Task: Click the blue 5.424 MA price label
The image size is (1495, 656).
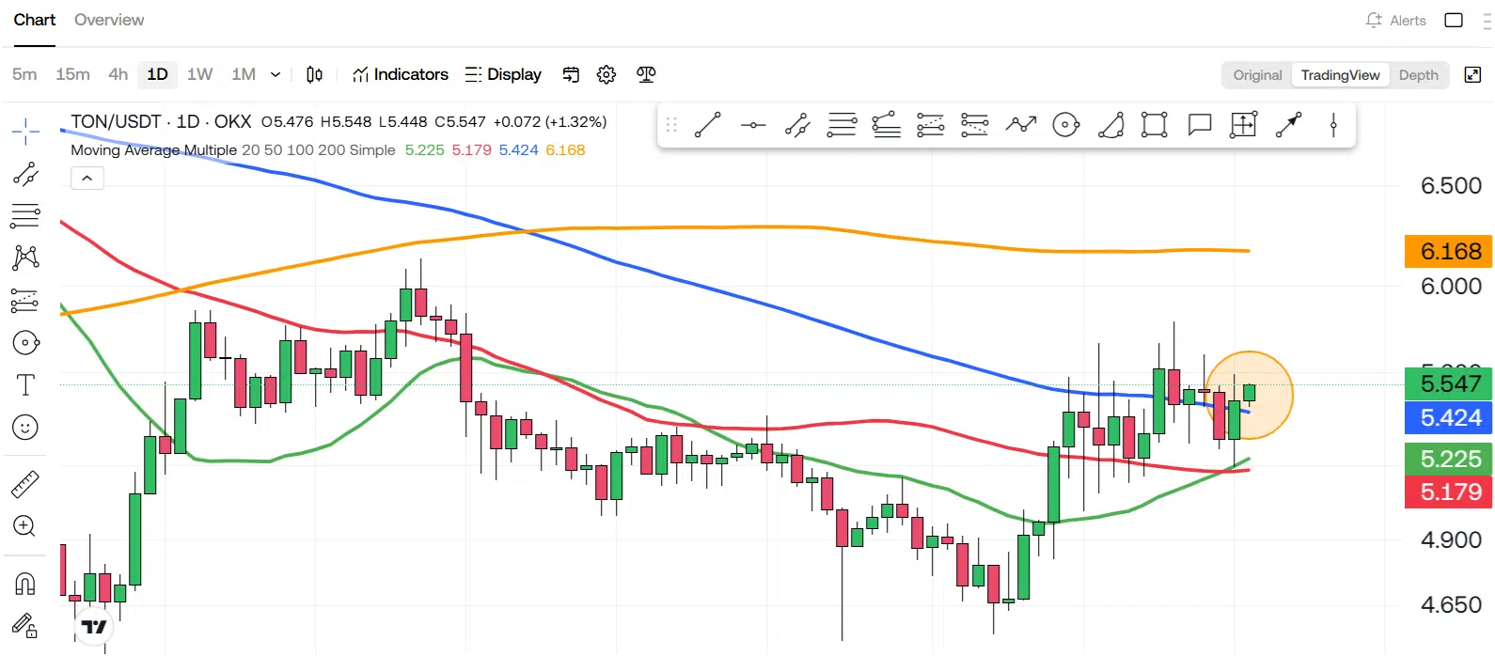Action: pos(1448,417)
